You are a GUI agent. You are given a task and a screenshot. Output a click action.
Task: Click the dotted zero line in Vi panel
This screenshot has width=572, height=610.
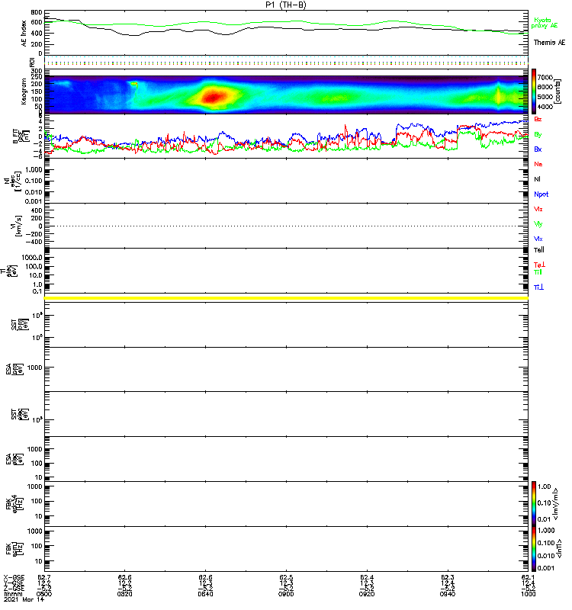[x=286, y=226]
